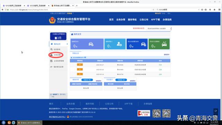Open 服务导航 in the top navigation
222x125 pixels.
click(132, 19)
